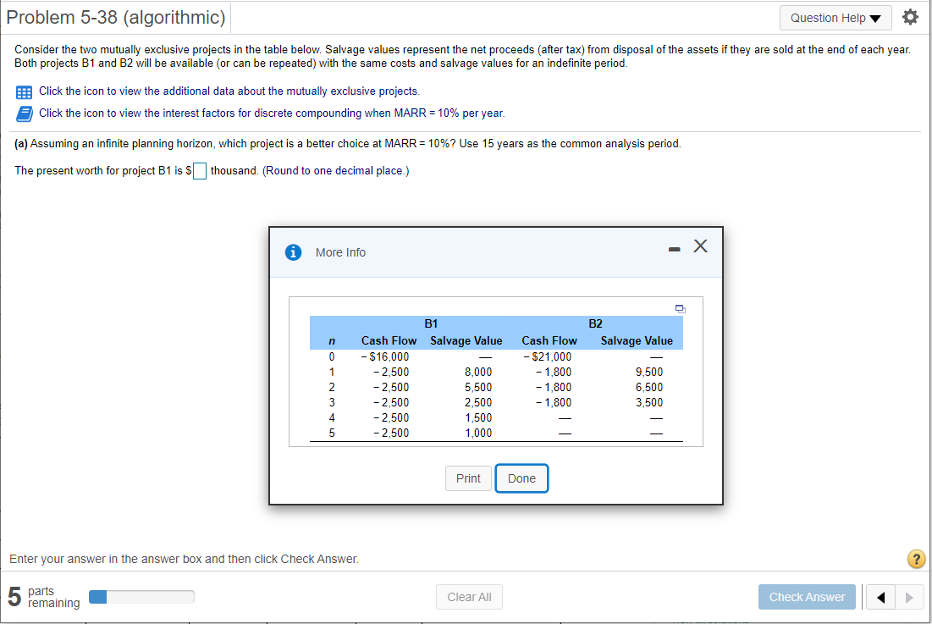Click the Print button

pyautogui.click(x=468, y=478)
